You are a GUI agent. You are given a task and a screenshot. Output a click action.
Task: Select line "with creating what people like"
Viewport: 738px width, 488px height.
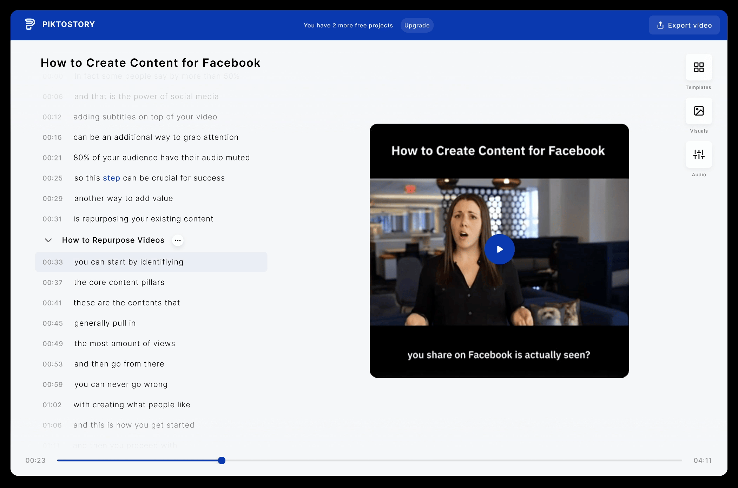coord(132,405)
